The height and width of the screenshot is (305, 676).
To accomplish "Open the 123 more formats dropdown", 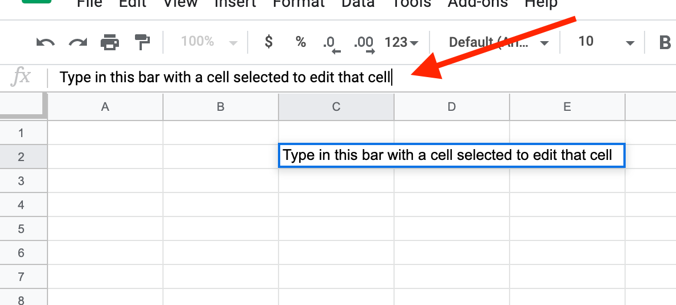I will 401,42.
